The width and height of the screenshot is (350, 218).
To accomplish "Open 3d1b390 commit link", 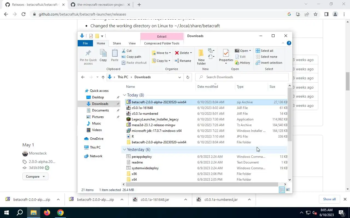I will pyautogui.click(x=36, y=168).
